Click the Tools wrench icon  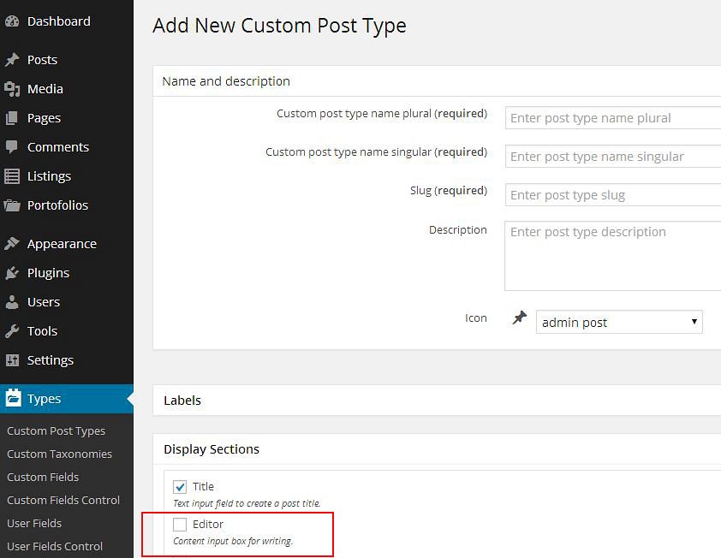(12, 331)
